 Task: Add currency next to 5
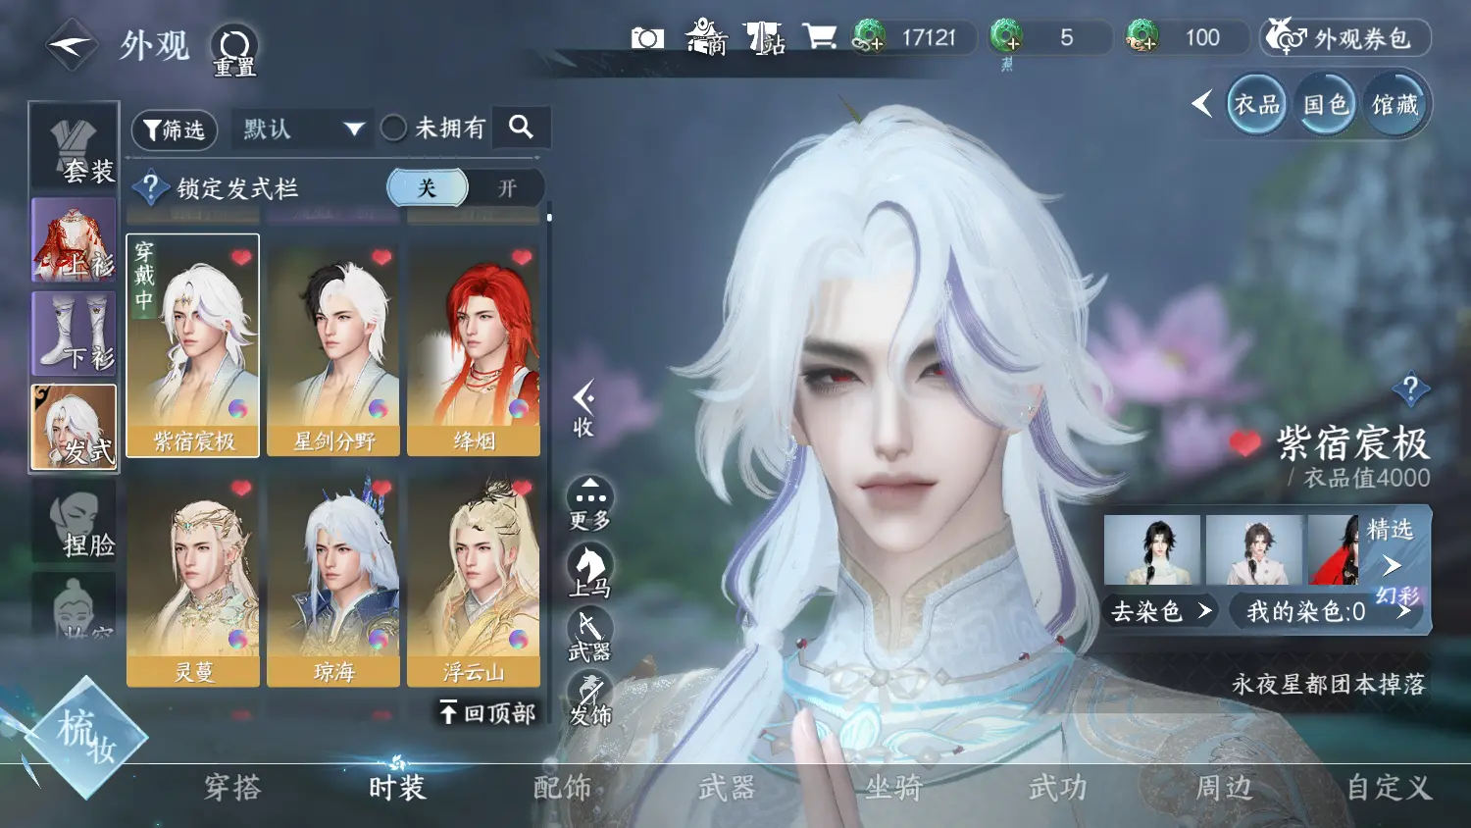[1006, 37]
